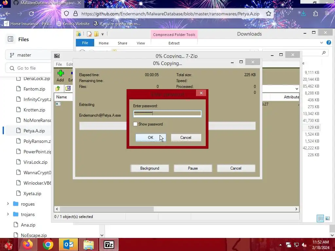Screen dimensions: 335x251
Task: Sort 7-Zip list by Name column
Action: click(62, 97)
